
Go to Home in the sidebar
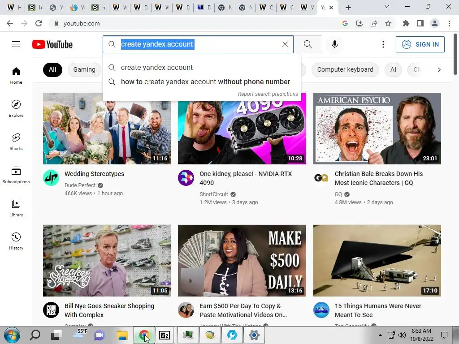coord(16,75)
